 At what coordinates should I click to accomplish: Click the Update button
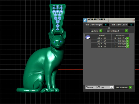click(x=94, y=31)
